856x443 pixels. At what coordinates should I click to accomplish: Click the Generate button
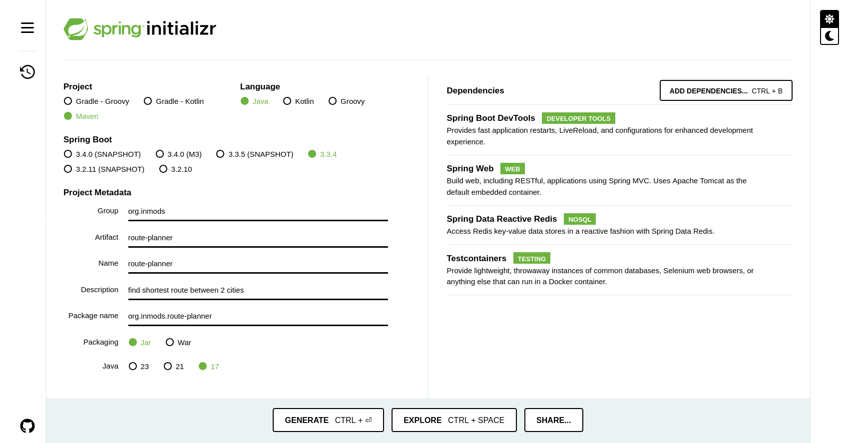(328, 420)
